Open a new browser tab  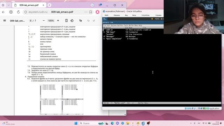49,5
